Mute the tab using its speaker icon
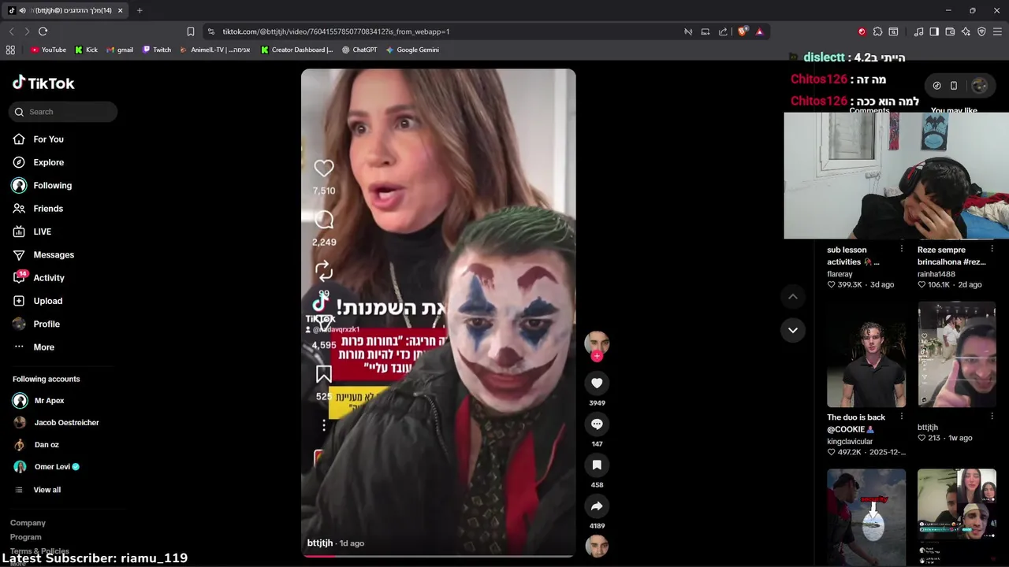Image resolution: width=1009 pixels, height=567 pixels. pos(22,11)
